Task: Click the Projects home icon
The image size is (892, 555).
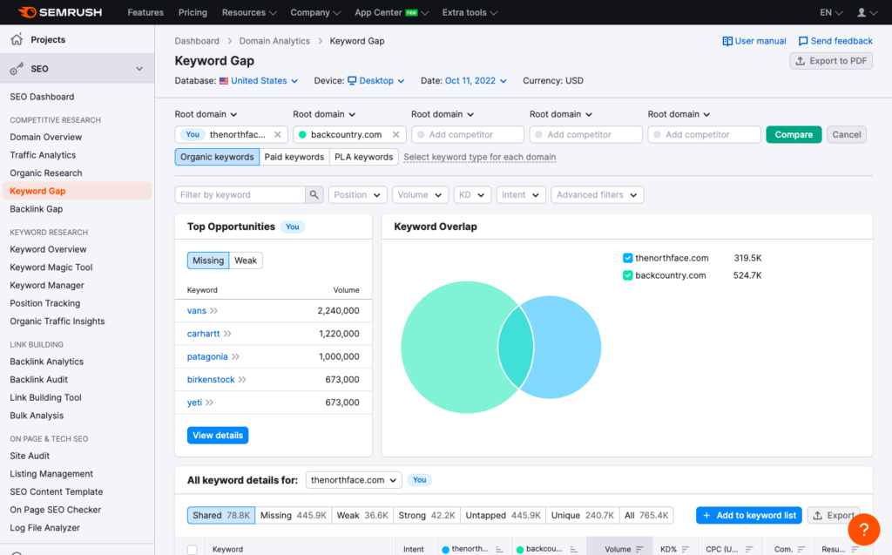Action: (x=17, y=39)
